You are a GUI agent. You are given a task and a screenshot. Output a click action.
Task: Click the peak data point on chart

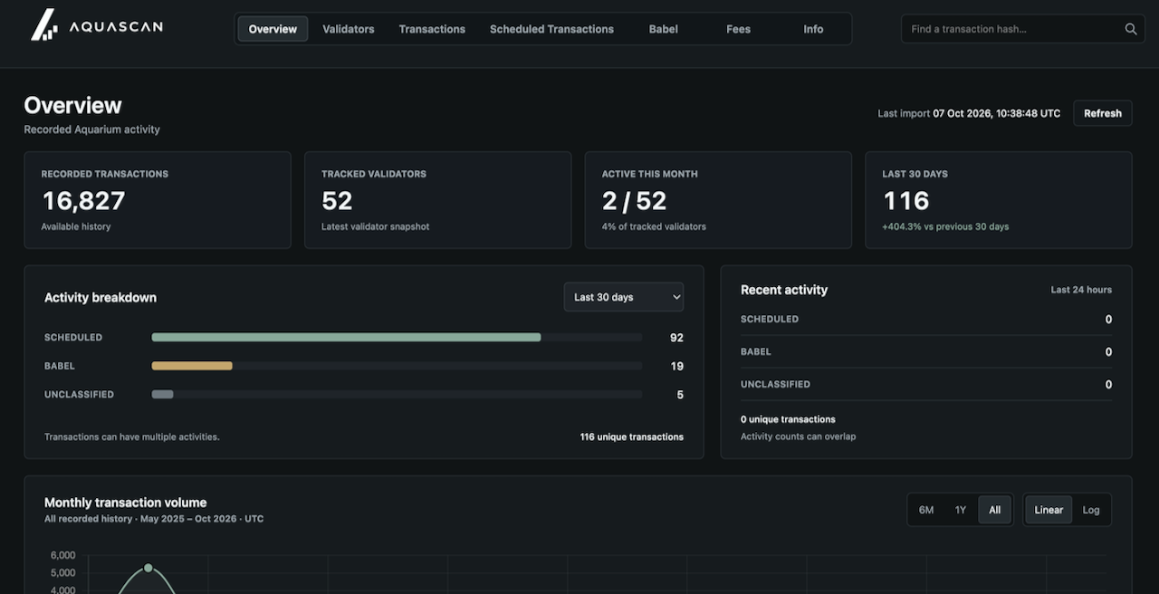[x=148, y=568]
